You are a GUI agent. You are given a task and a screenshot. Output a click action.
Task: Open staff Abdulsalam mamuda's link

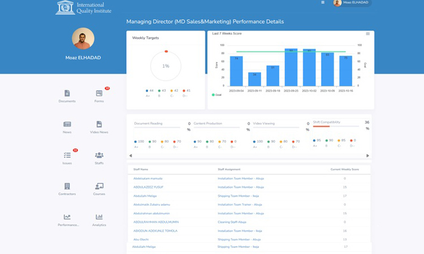[148, 178]
